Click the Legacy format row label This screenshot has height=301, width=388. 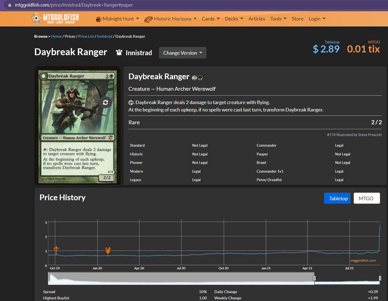point(135,180)
